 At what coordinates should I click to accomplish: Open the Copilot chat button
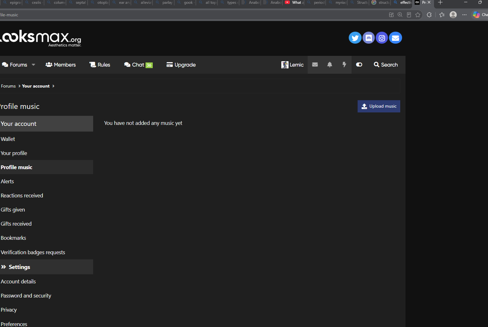480,15
